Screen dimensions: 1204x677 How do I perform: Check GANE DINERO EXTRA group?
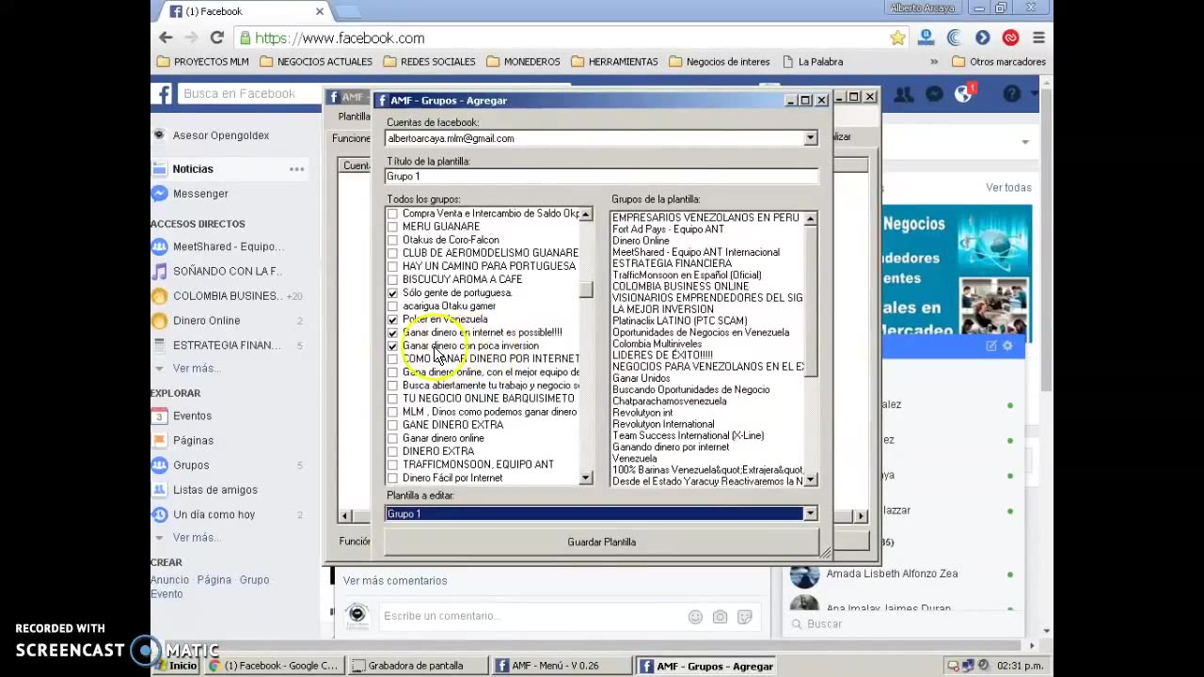tap(392, 425)
